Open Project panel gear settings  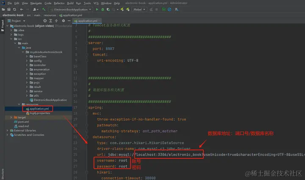64,21
